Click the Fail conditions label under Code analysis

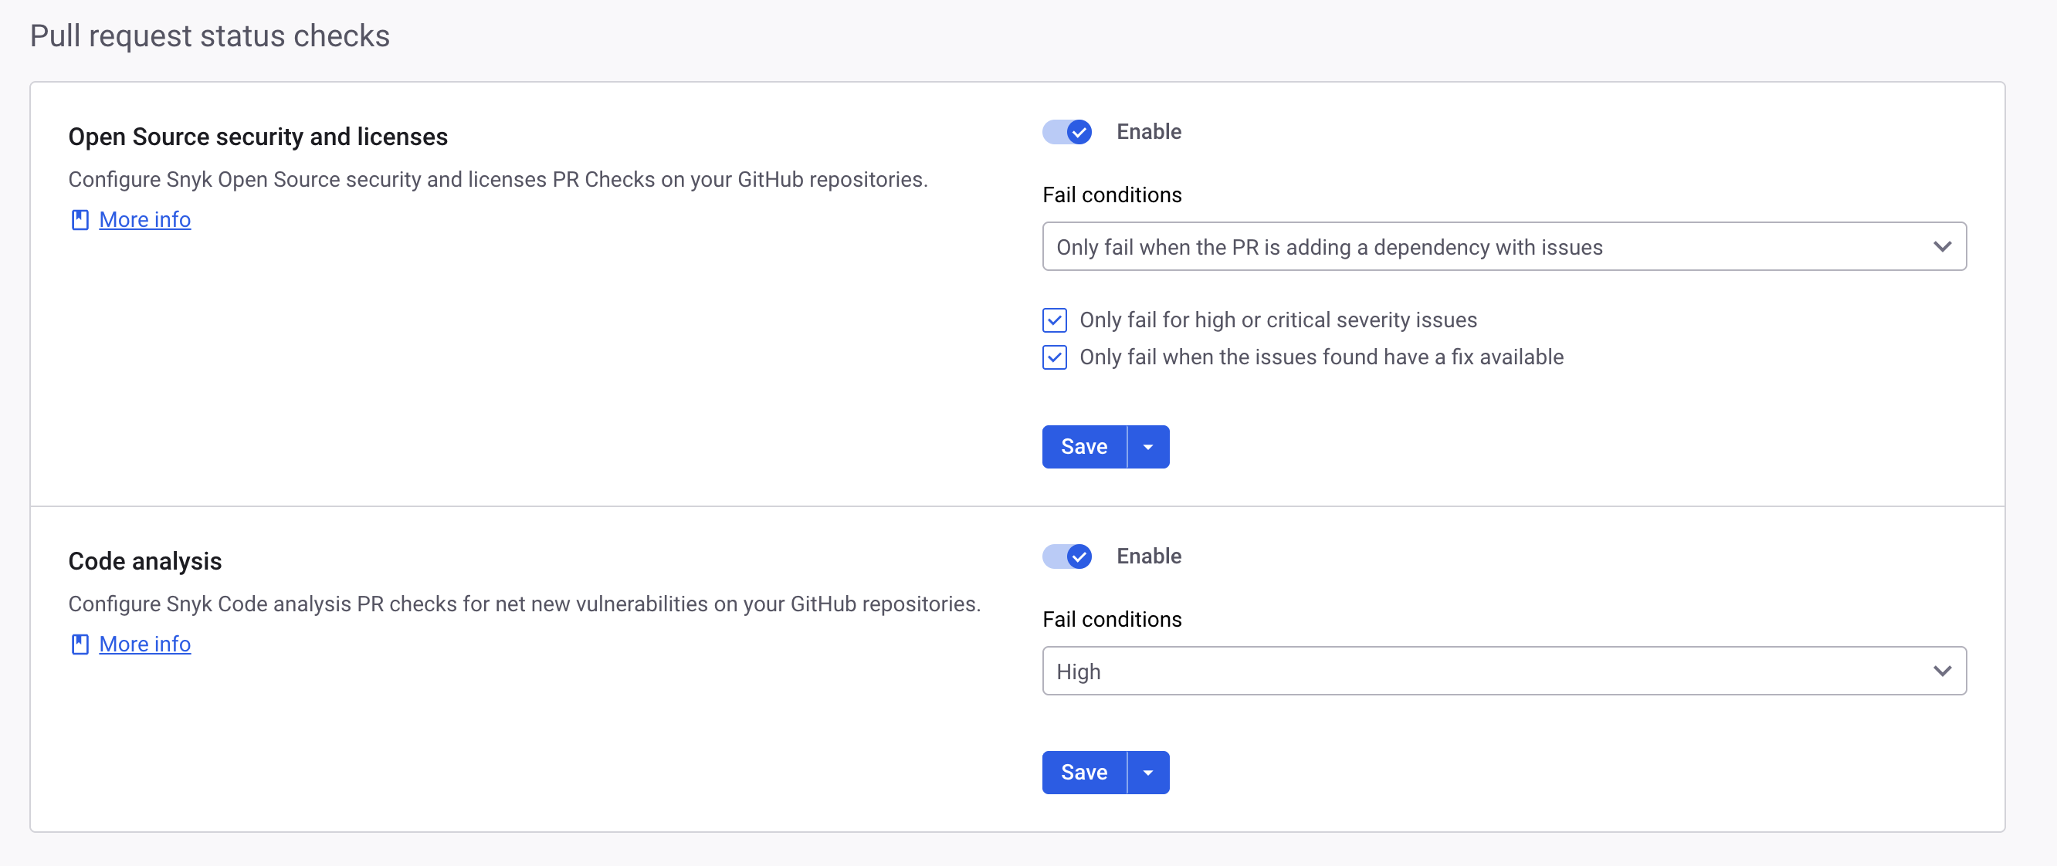[x=1112, y=619]
